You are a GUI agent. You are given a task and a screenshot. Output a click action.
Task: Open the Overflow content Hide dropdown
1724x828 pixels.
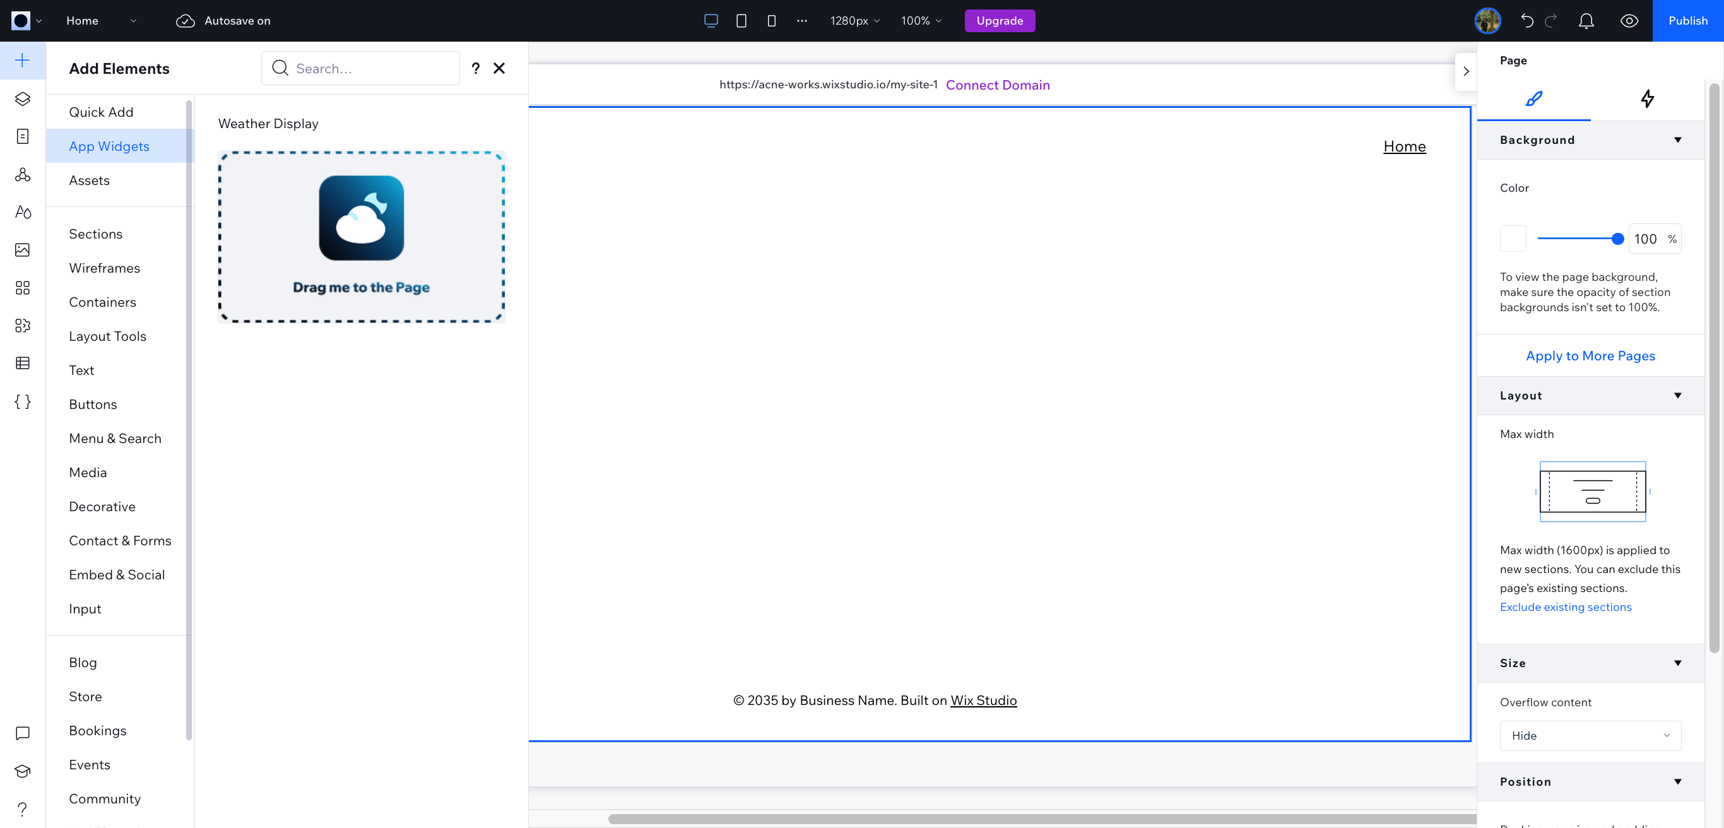coord(1590,736)
